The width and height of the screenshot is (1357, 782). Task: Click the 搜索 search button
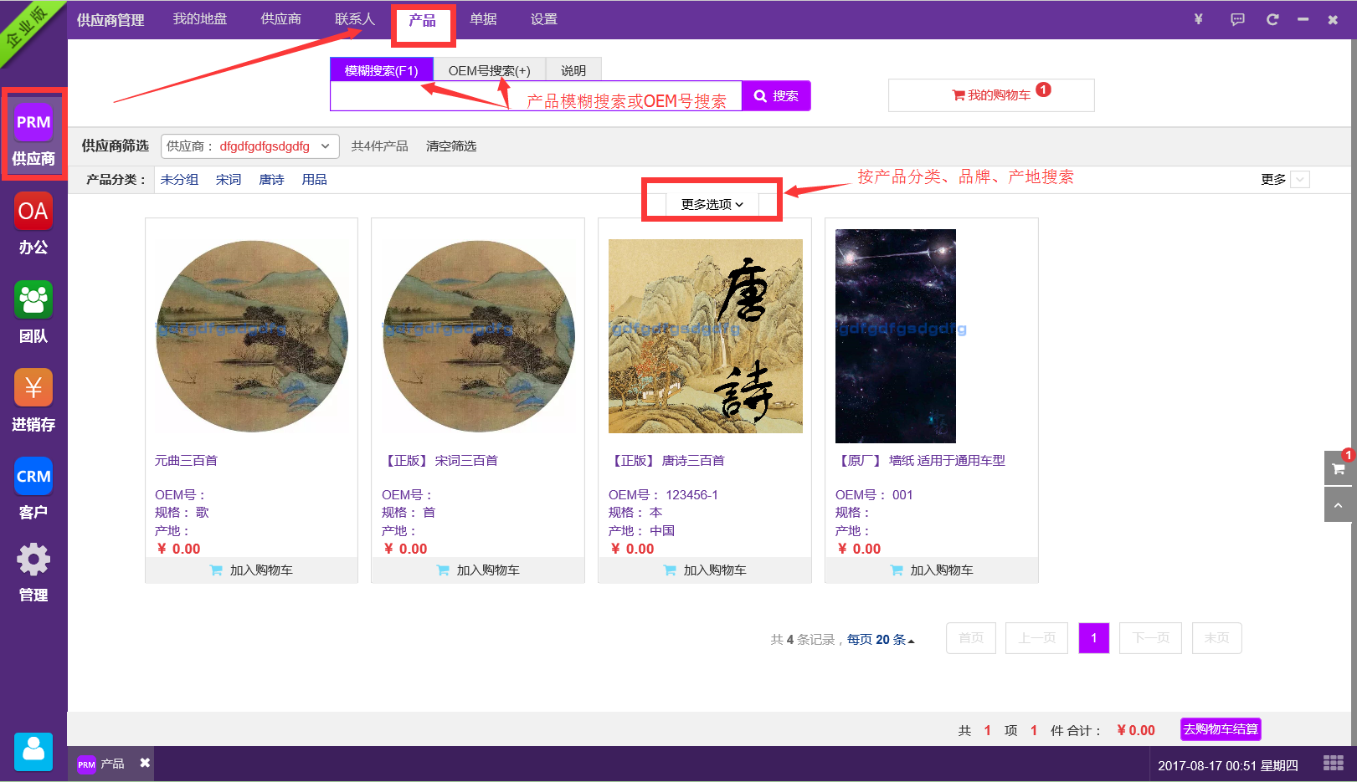776,96
